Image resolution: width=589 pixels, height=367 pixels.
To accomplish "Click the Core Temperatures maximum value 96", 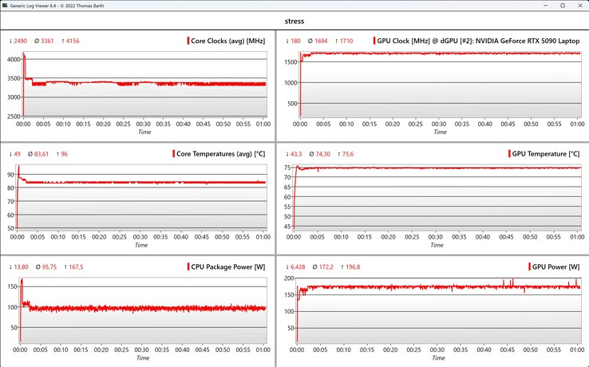I will coord(64,154).
